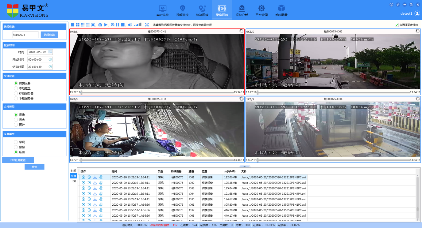This screenshot has height=228, width=422.
Task: Click CH4 video progress bar
Action: [333, 160]
